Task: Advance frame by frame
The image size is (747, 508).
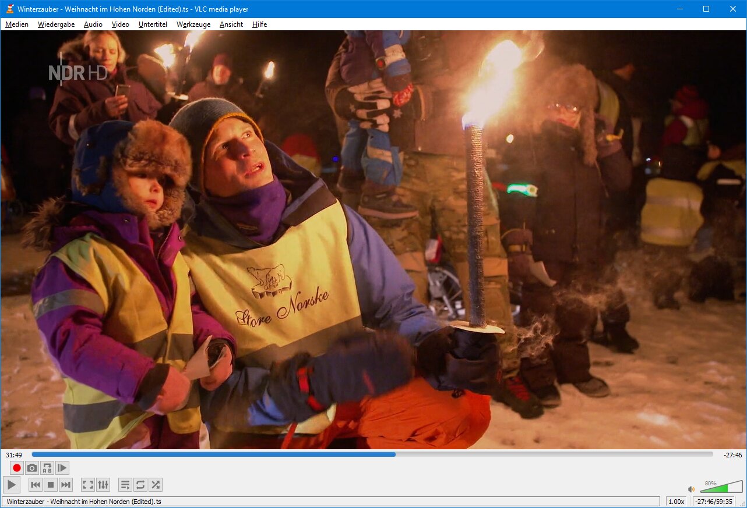Action: point(62,468)
